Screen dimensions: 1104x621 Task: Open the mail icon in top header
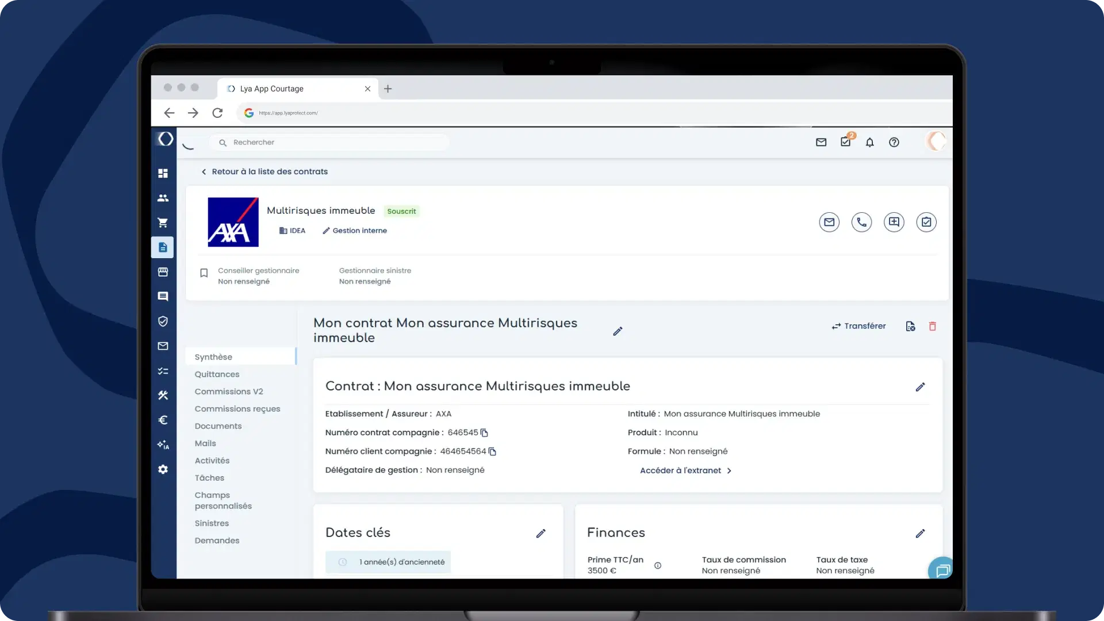point(821,142)
